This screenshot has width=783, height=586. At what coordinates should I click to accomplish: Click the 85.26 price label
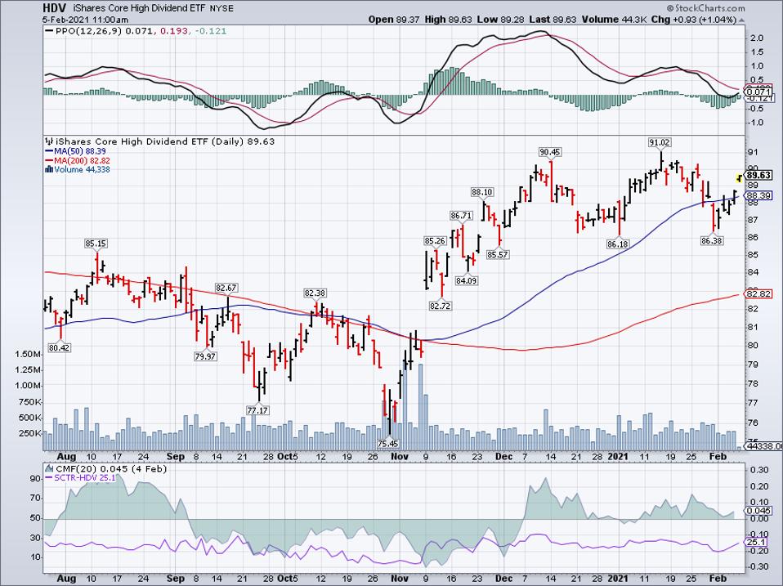[x=435, y=241]
